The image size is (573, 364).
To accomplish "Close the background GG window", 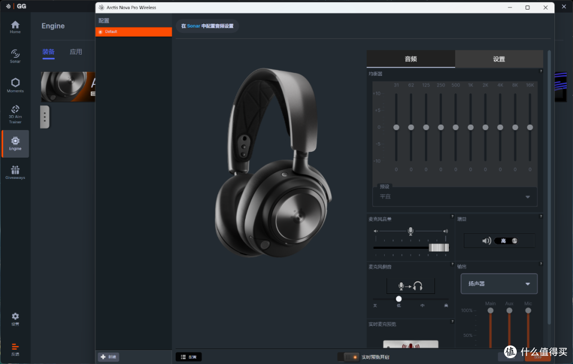I will pos(564,6).
